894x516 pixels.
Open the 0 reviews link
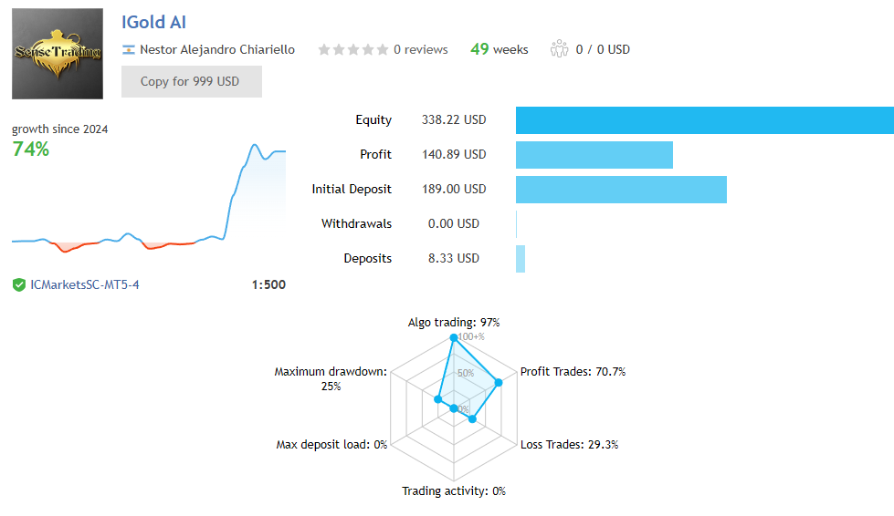pos(420,49)
